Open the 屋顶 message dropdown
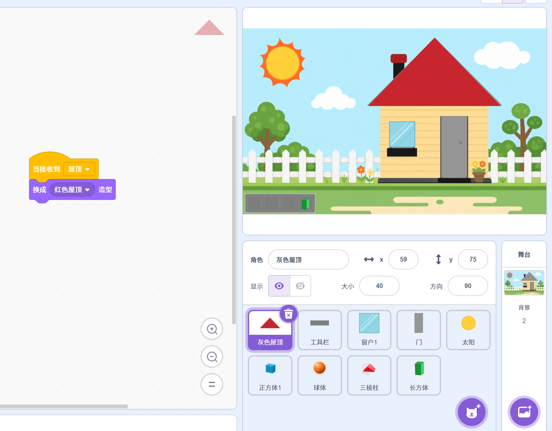552x431 pixels. [x=79, y=169]
